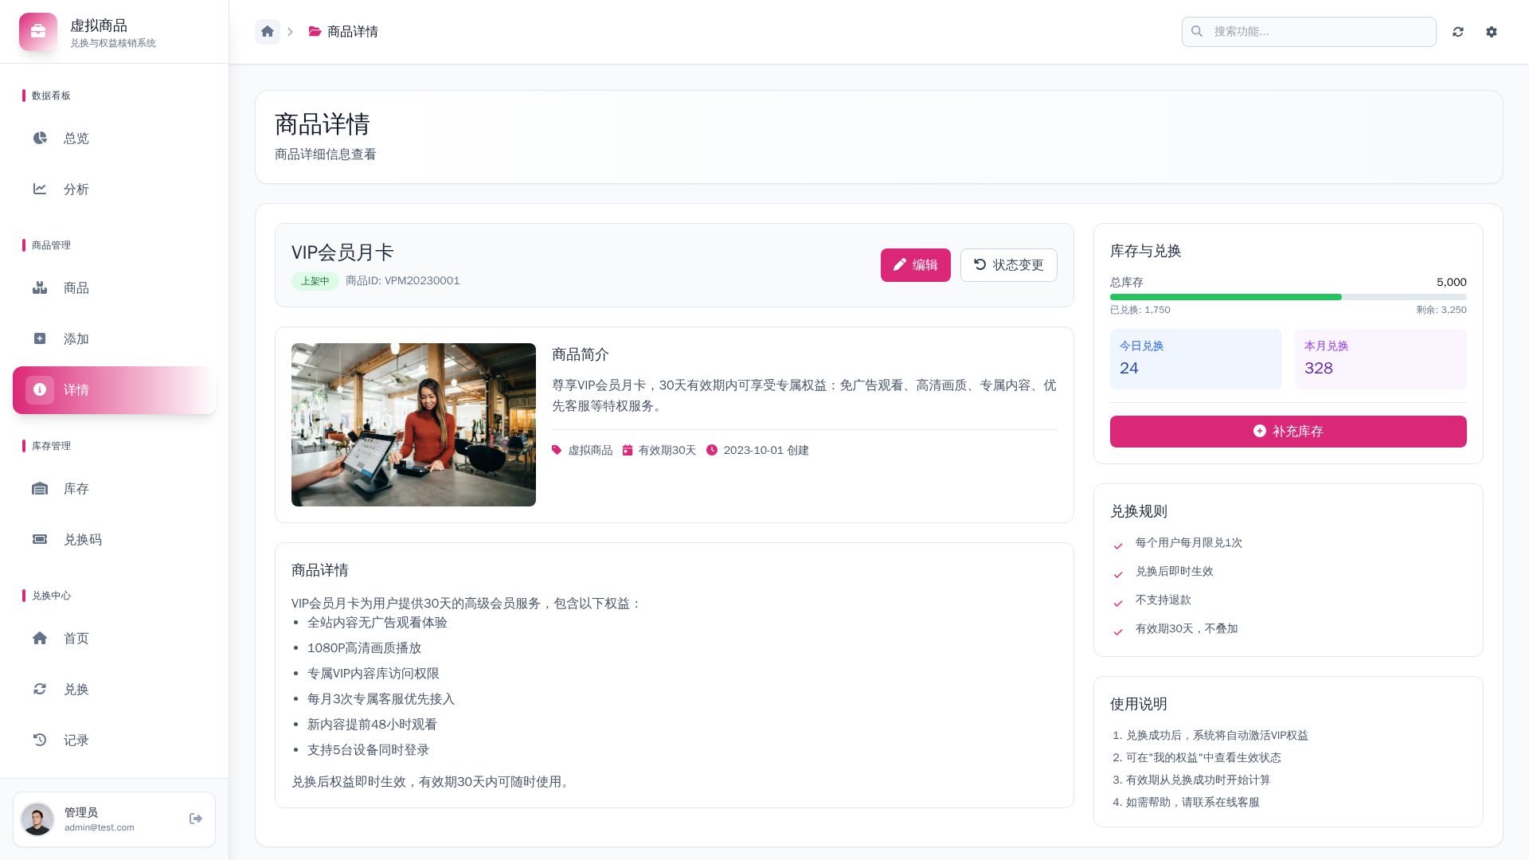The image size is (1529, 860).
Task: Click the 兑换码 redemption code icon
Action: pos(40,539)
